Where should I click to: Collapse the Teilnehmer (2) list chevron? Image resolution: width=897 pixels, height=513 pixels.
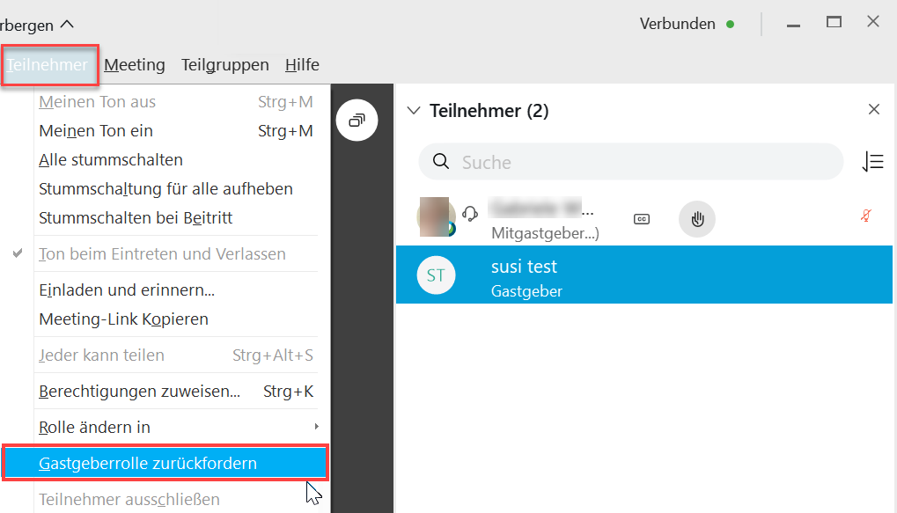(x=414, y=110)
